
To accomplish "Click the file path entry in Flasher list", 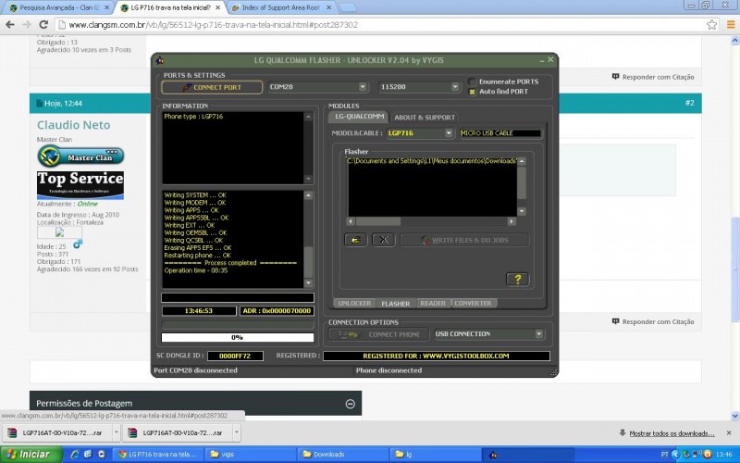I will [432, 161].
